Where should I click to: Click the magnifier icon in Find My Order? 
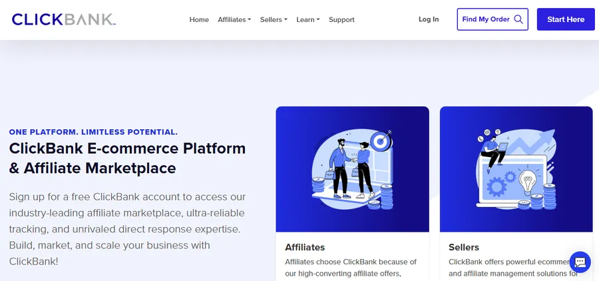tap(518, 19)
